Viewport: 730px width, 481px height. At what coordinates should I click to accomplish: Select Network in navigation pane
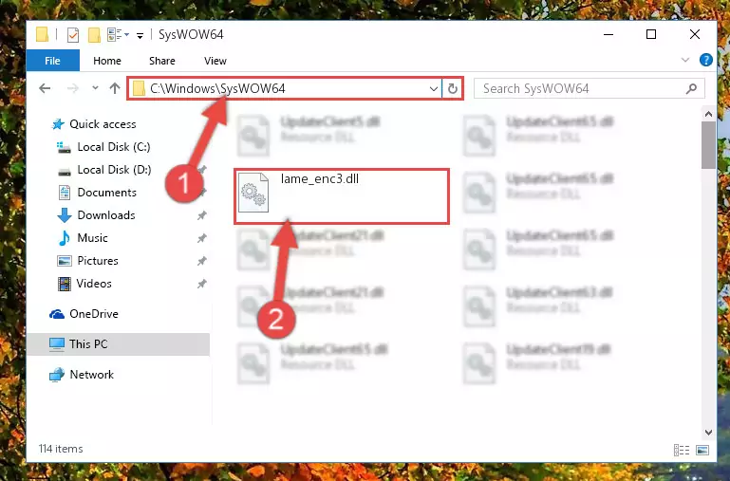pos(91,375)
